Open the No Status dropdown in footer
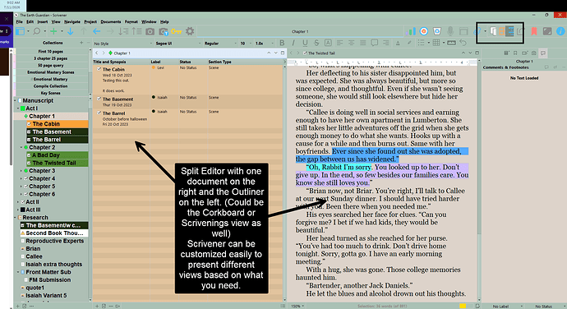 pos(546,306)
